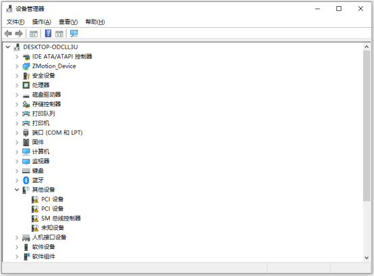This screenshot has height=276, width=374.
Task: Click the 软件组件 icon
Action: (26, 256)
